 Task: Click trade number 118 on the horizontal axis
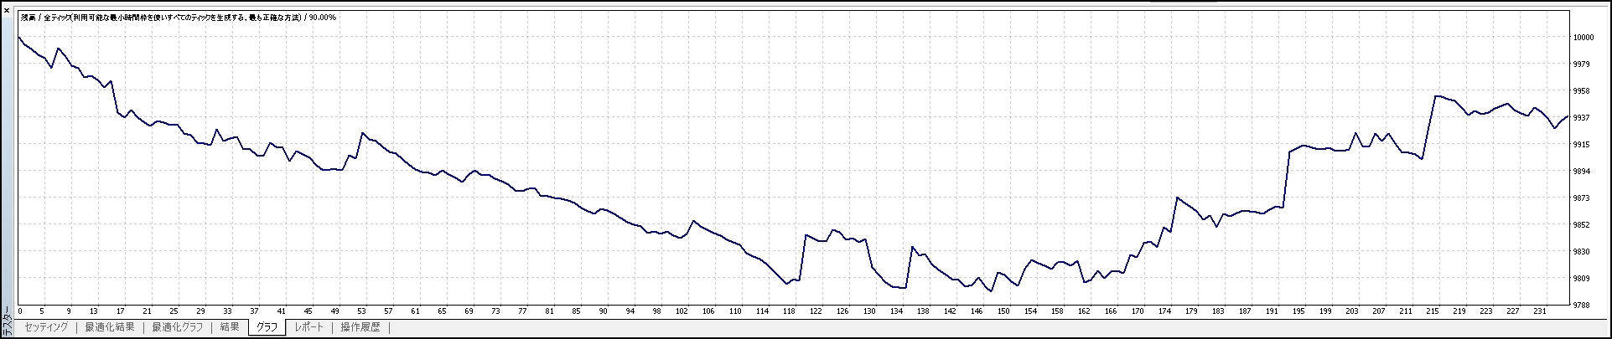(x=788, y=311)
